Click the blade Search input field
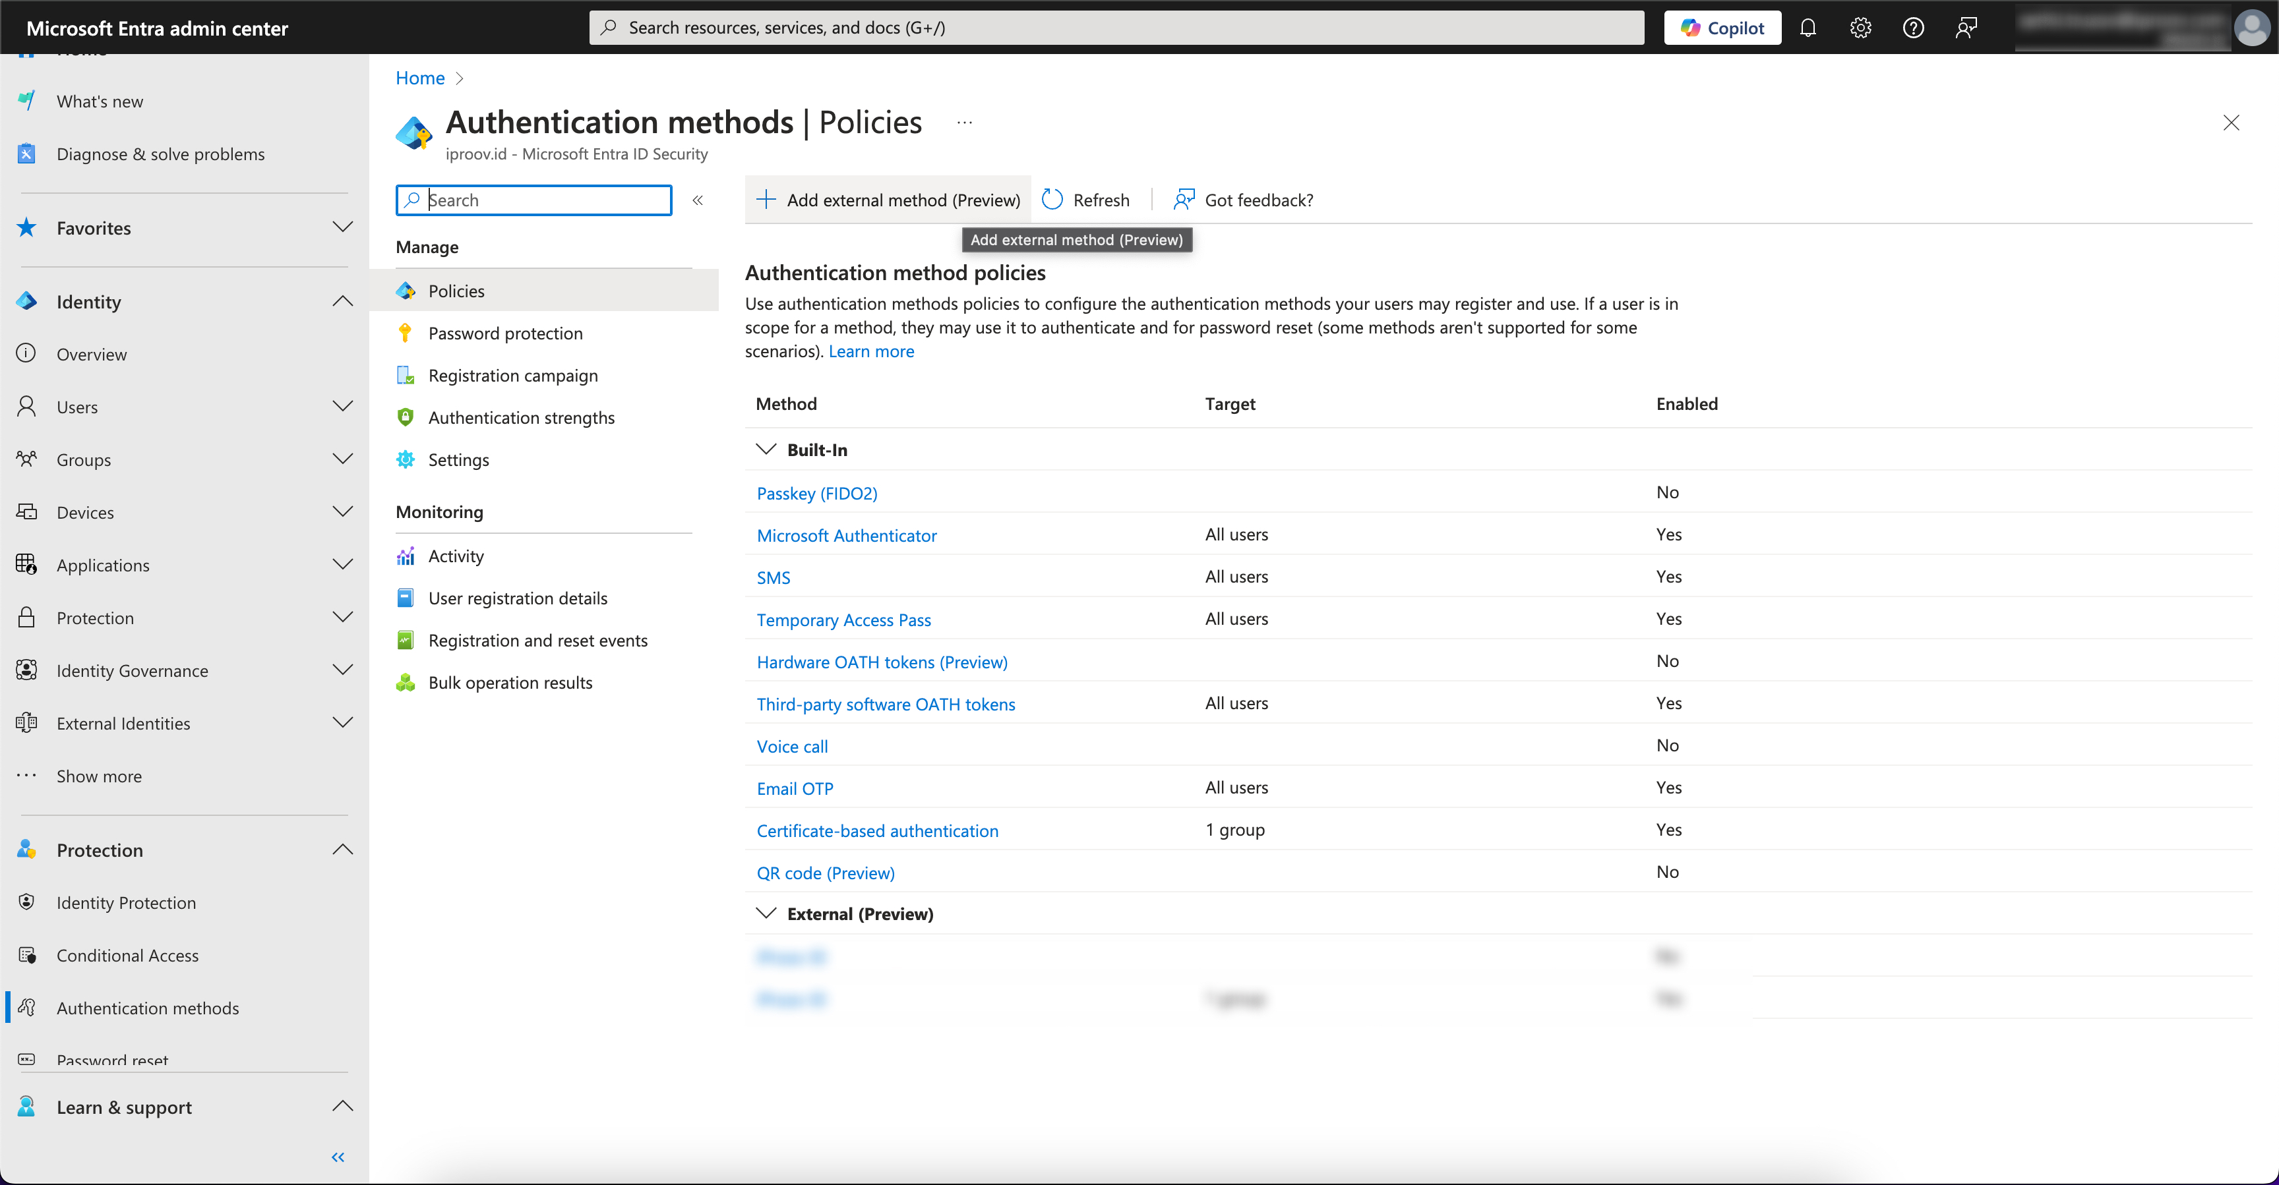Screen dimensions: 2279x1185 (x=533, y=200)
